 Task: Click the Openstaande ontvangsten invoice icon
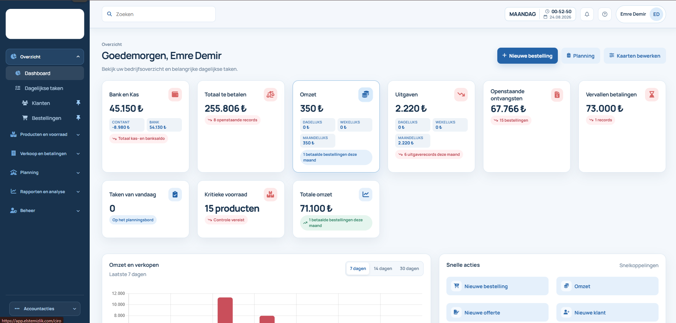click(x=557, y=95)
